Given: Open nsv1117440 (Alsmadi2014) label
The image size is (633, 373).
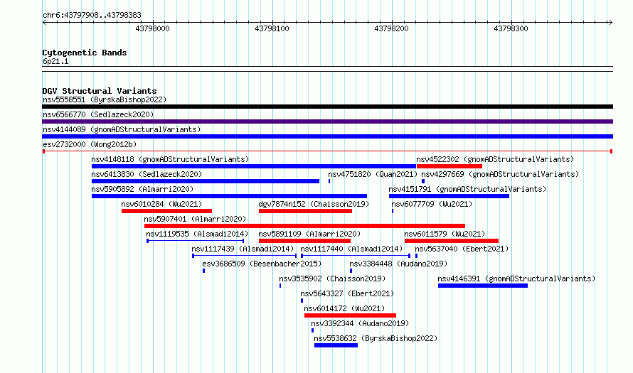Looking at the screenshot, I should pyautogui.click(x=351, y=249).
